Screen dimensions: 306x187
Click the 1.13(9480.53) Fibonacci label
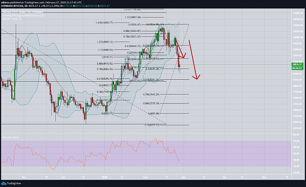coord(105,50)
